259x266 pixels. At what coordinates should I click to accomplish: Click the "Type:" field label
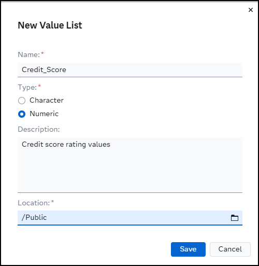(27, 87)
